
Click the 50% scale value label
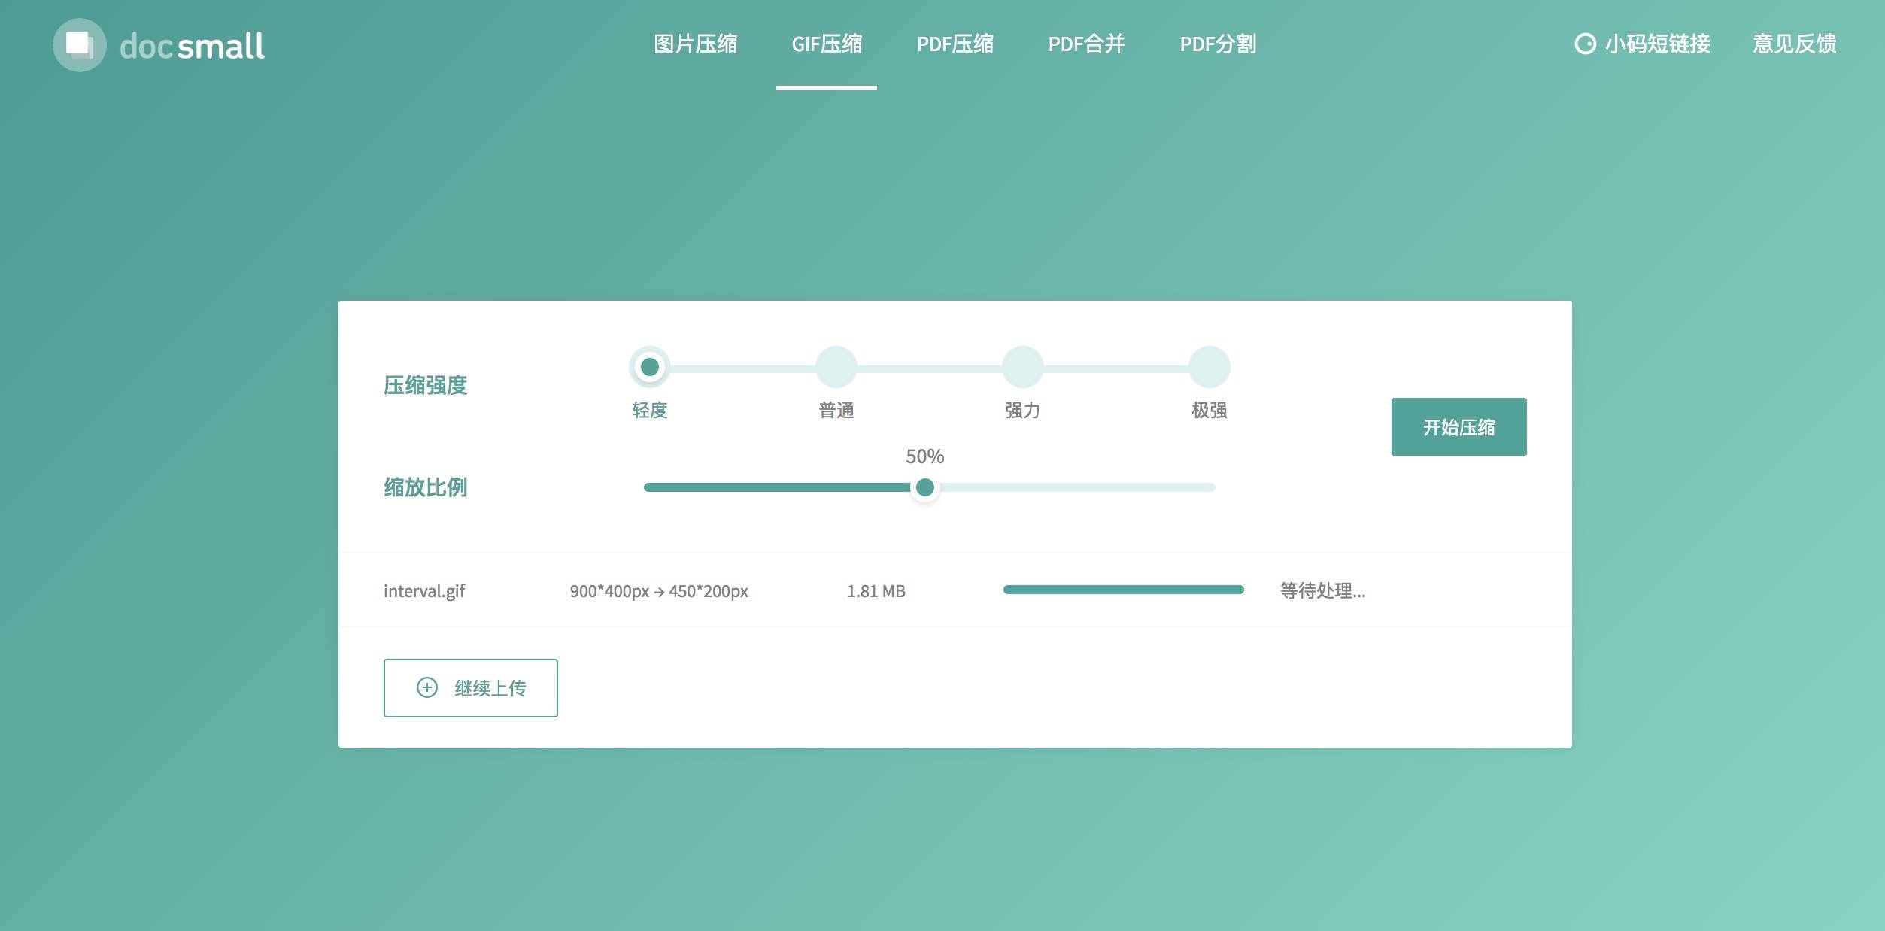click(x=925, y=456)
